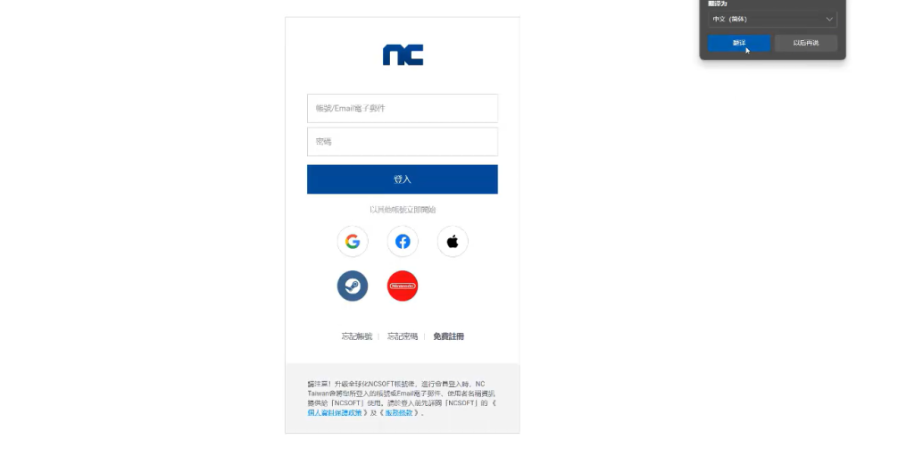Viewport: 914px width, 456px height.
Task: Open the 服務條款 terms of service link
Action: coord(399,412)
